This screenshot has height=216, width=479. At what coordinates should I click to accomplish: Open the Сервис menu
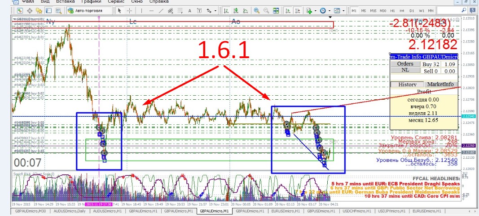[x=116, y=1]
